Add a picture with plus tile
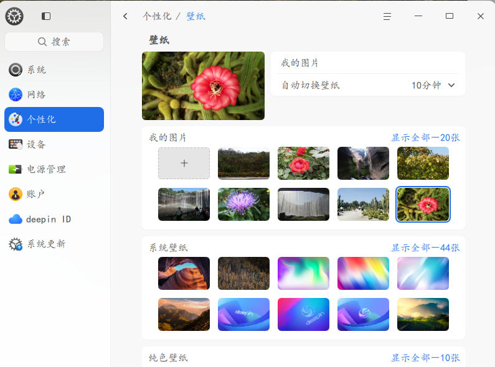Screen dimensions: 495x367 pos(184,164)
